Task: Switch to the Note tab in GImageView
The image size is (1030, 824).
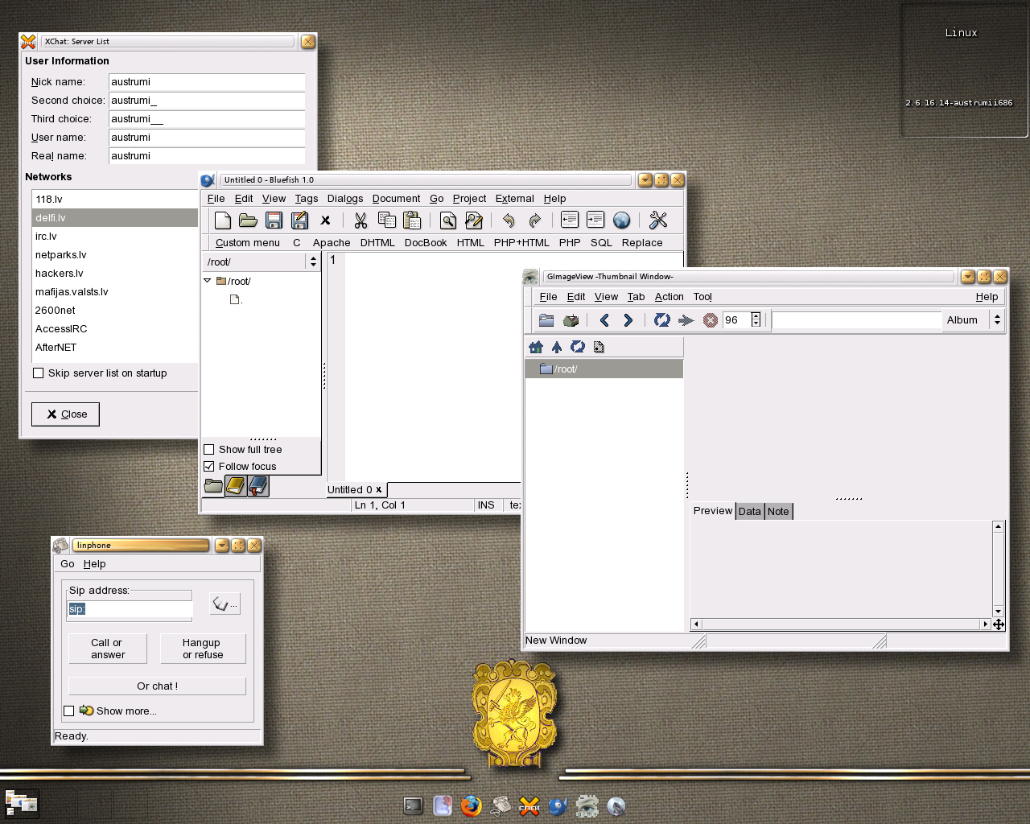Action: click(778, 511)
